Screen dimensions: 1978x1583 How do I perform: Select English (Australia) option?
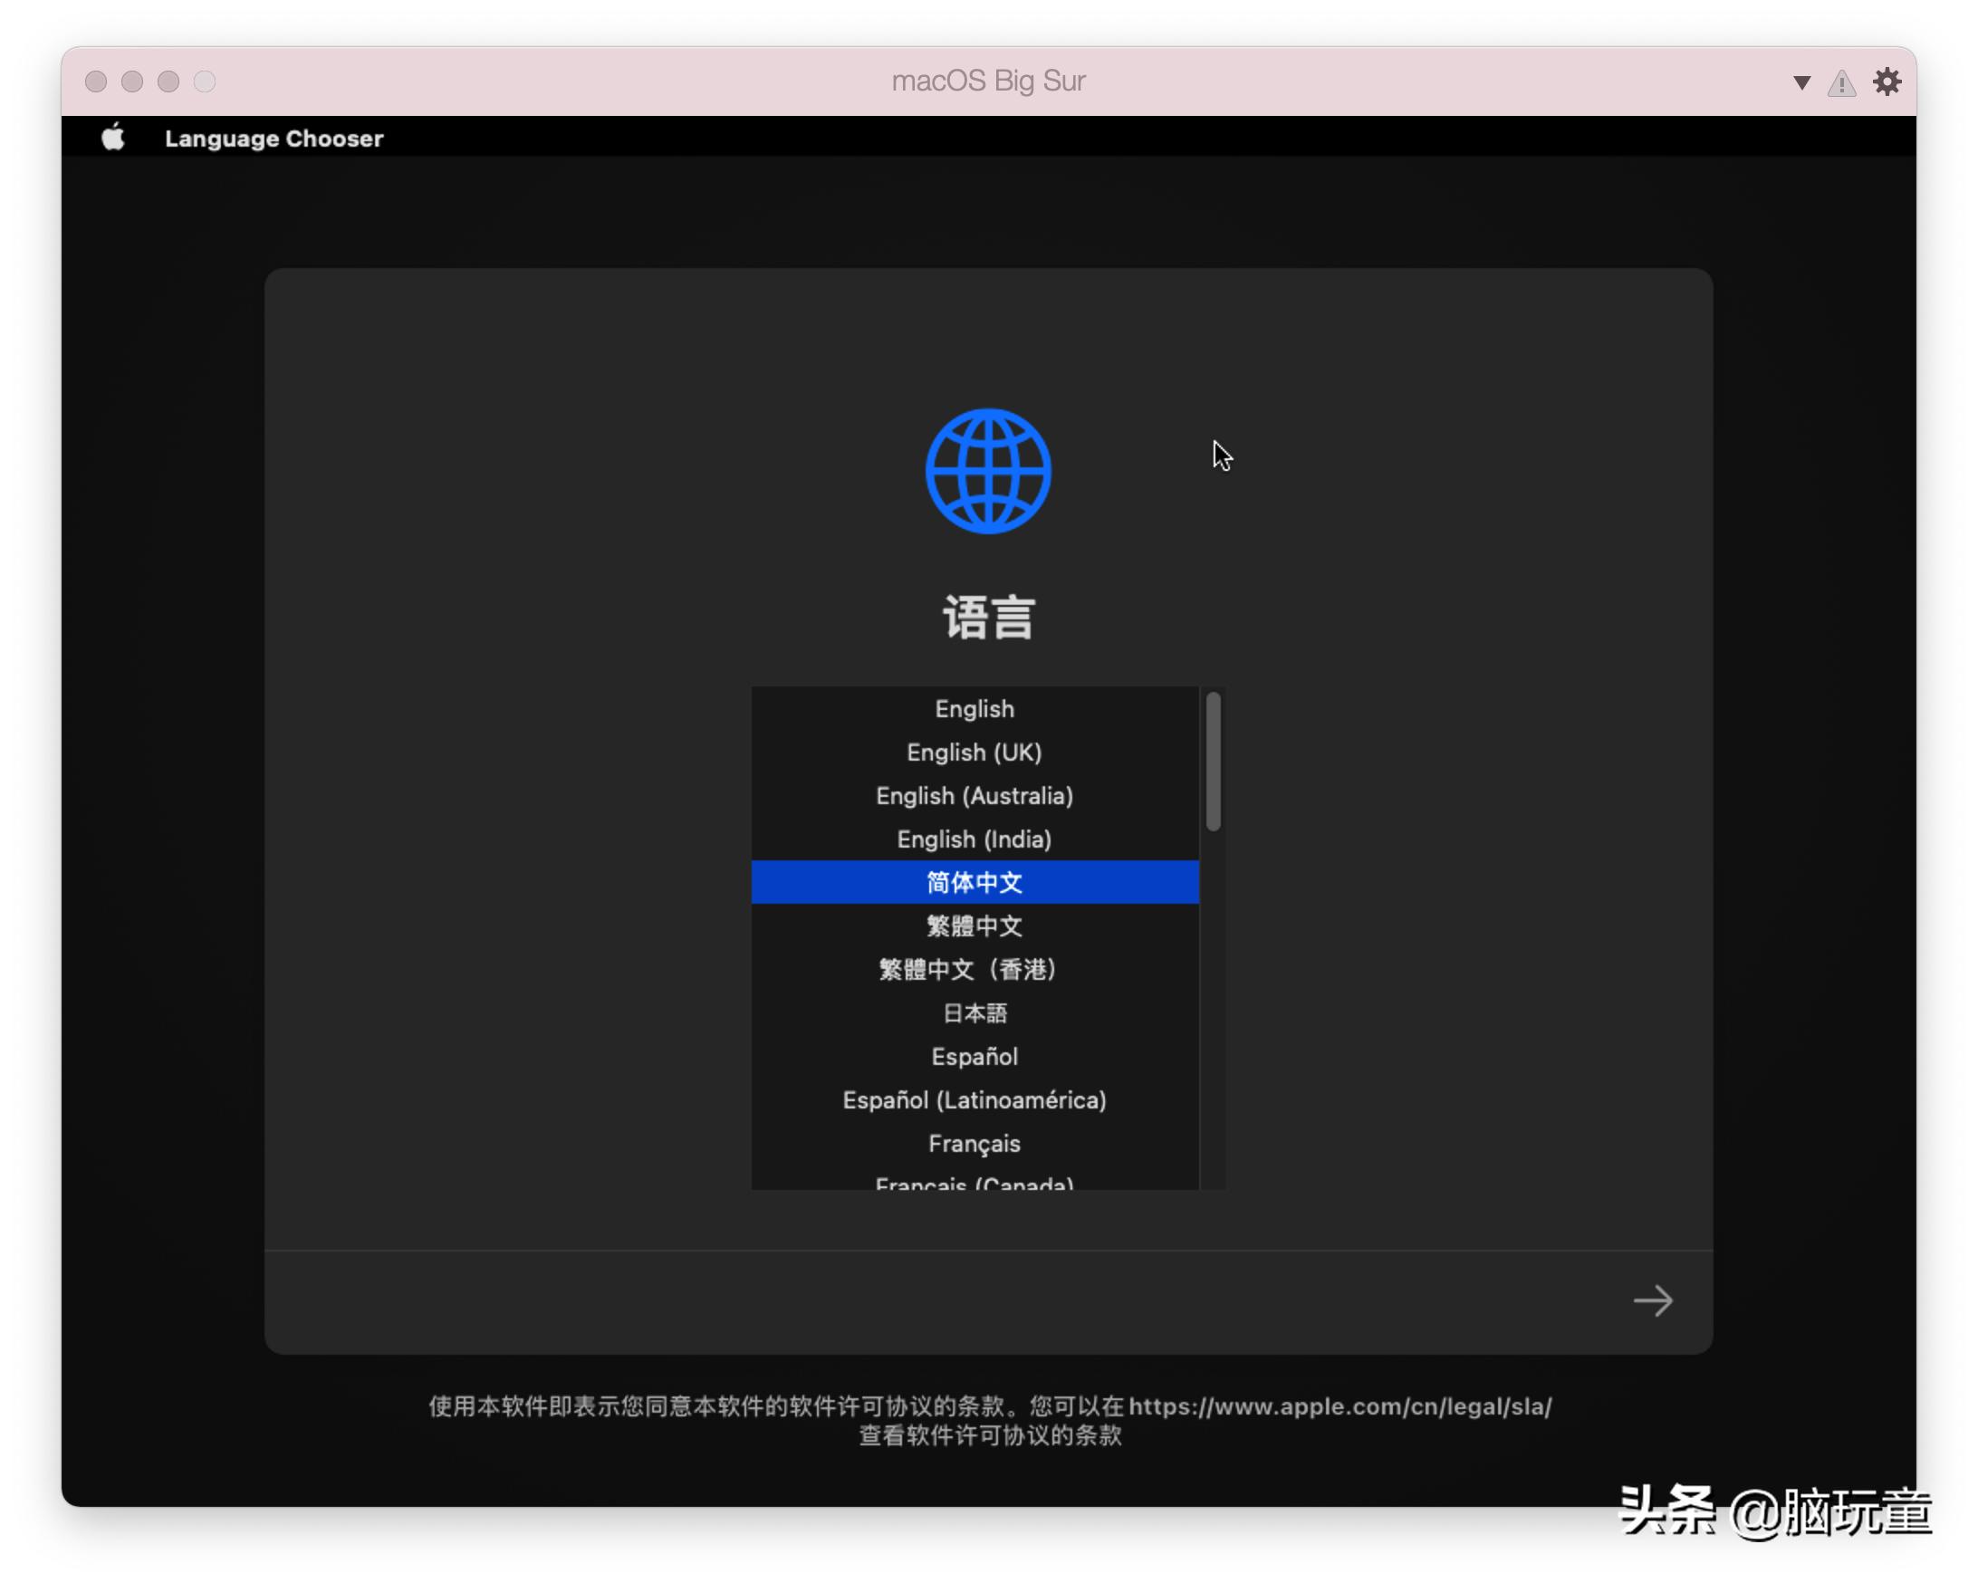pos(975,795)
